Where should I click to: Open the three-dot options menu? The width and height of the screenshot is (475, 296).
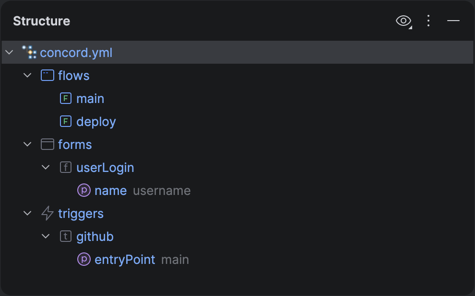coord(429,21)
